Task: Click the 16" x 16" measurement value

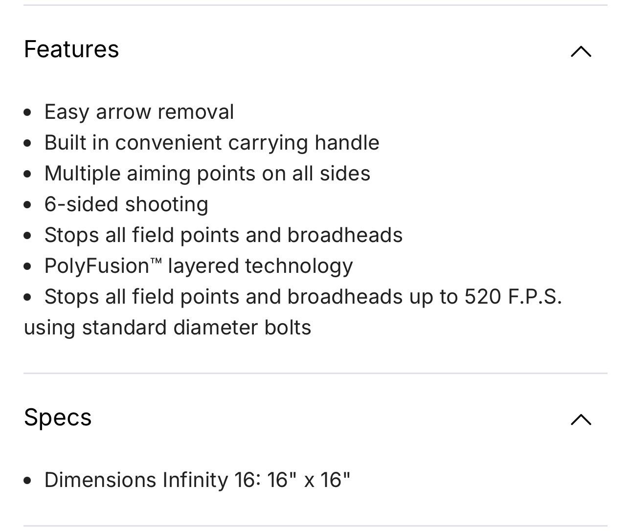Action: 309,480
